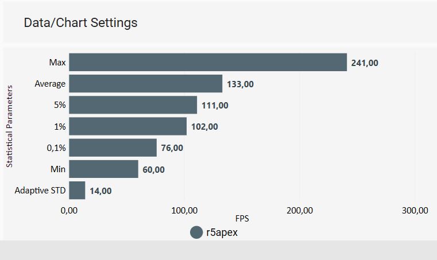The width and height of the screenshot is (437, 260).
Task: Click the 0,1% percentile bar
Action: tap(113, 148)
